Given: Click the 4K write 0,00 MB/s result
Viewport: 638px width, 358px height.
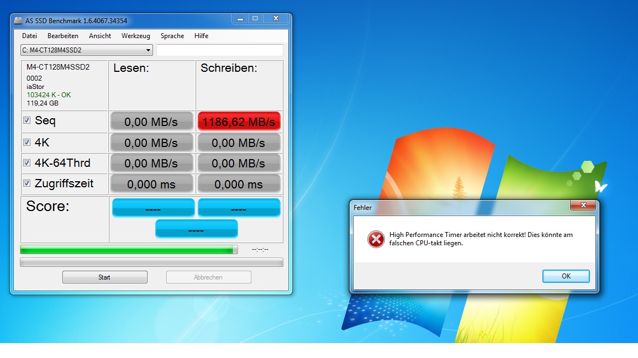Looking at the screenshot, I should click(239, 143).
